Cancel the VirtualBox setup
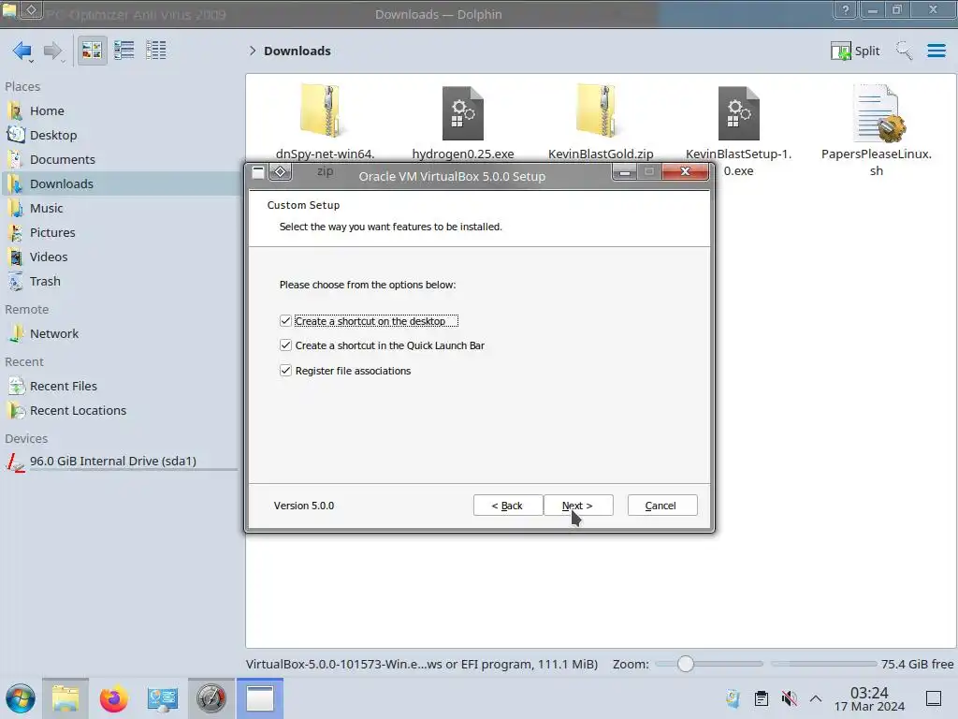This screenshot has width=958, height=719. (x=661, y=506)
